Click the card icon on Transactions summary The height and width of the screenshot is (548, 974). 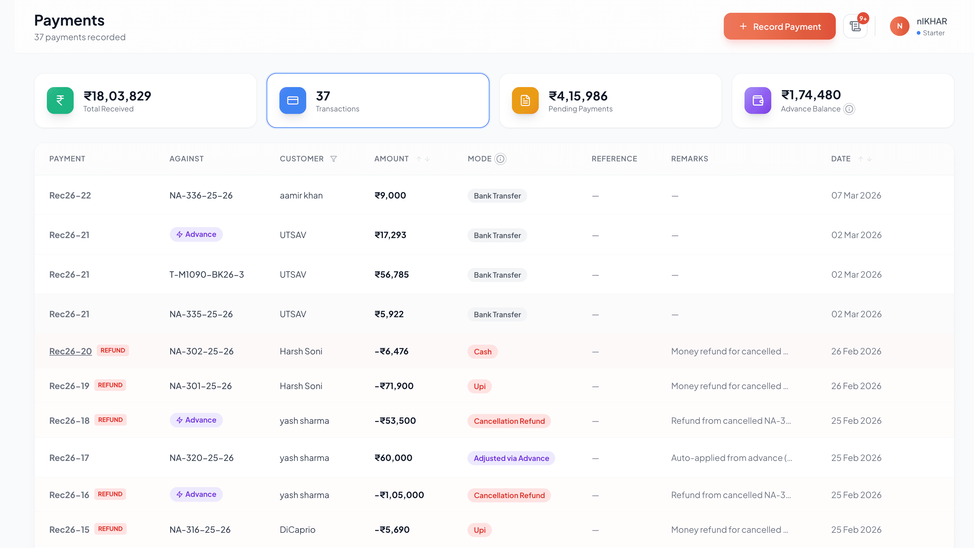292,100
